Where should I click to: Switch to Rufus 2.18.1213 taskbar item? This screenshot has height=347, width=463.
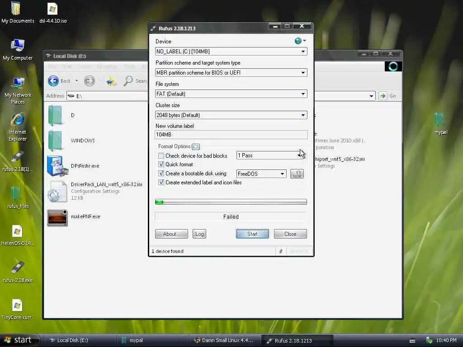[x=298, y=341]
